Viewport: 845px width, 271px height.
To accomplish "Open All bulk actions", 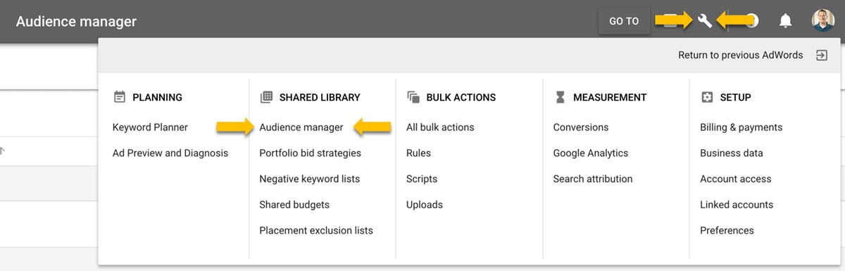I will 440,127.
